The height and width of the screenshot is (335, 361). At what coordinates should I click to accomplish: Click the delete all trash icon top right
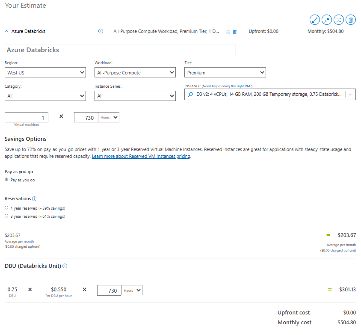[351, 20]
